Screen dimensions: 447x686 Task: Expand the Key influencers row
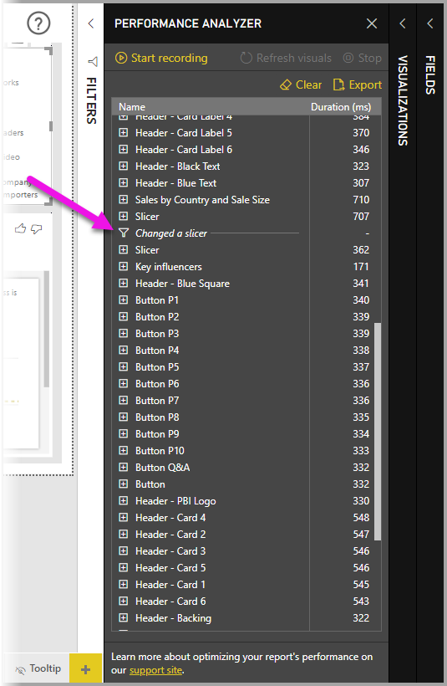tap(124, 266)
